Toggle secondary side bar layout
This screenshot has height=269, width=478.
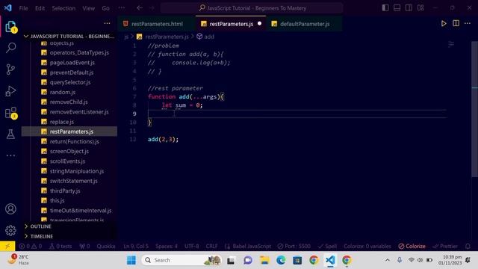point(409,8)
